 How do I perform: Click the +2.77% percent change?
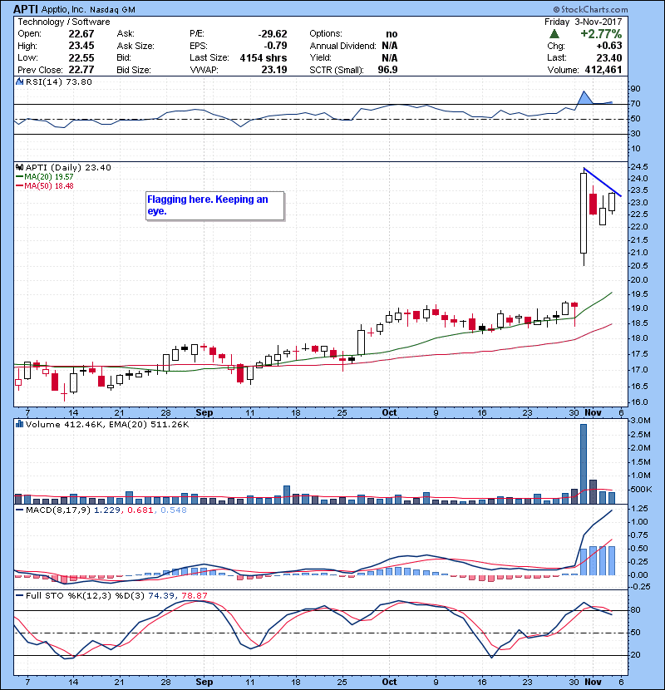[601, 34]
